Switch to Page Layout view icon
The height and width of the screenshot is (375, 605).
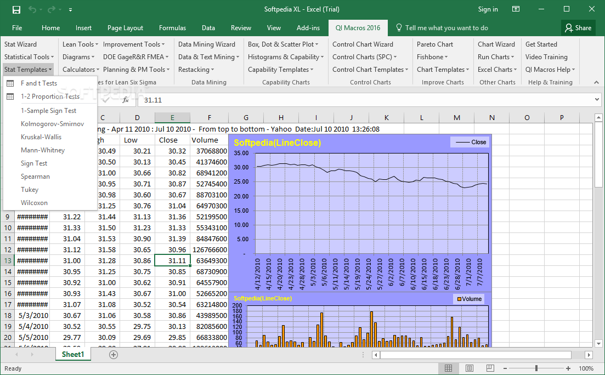(469, 368)
